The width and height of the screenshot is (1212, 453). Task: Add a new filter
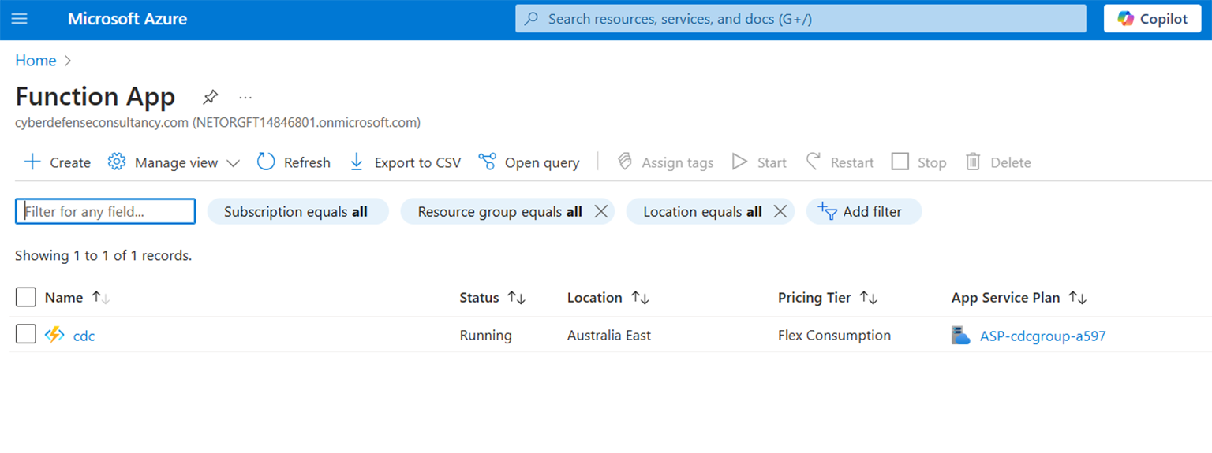pyautogui.click(x=863, y=211)
